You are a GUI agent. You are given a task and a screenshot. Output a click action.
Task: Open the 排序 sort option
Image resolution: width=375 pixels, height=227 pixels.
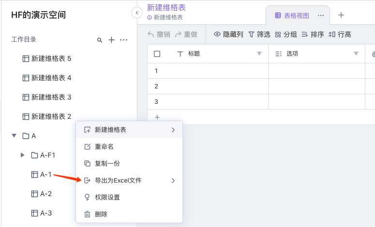(313, 34)
